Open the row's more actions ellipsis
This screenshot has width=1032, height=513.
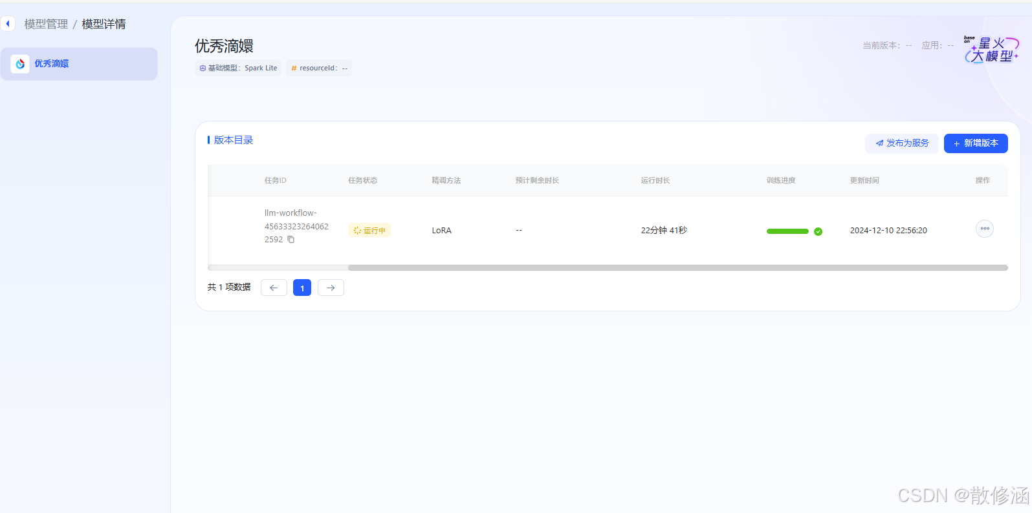[x=985, y=229]
